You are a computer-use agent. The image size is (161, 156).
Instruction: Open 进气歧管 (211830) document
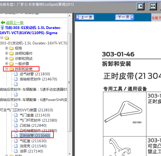click(35, 74)
